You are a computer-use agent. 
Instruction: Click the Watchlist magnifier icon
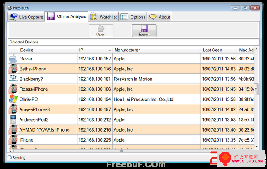(x=93, y=17)
